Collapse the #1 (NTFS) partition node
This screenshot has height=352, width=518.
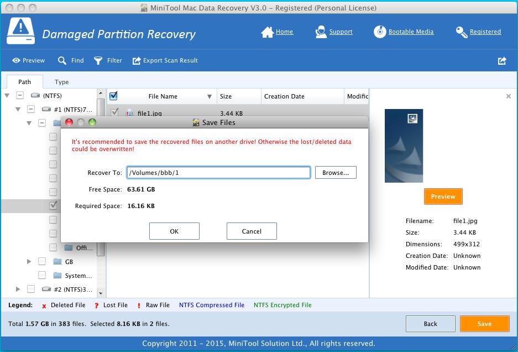pos(18,109)
